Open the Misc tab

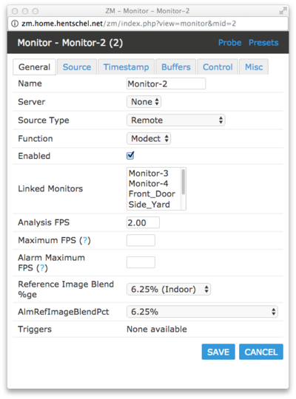pyautogui.click(x=254, y=67)
